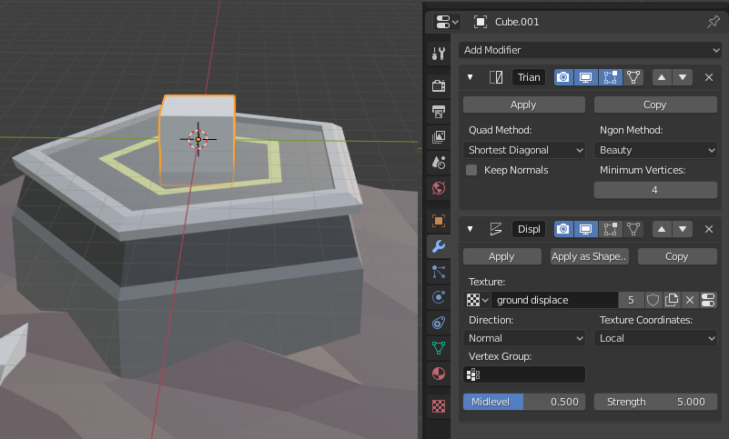This screenshot has height=439, width=729.
Task: Open the Modifiers wrench tab
Action: 439,246
